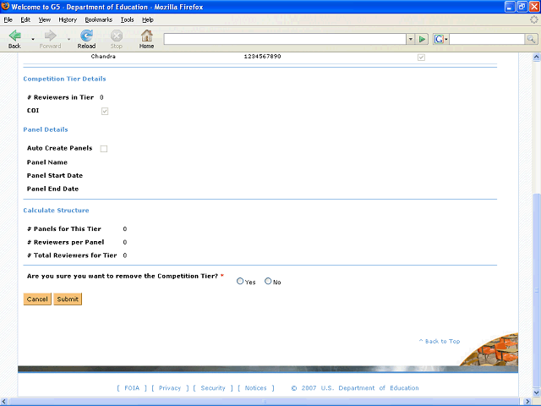Click the 2007 U.S. Department of Education text
Screen dimensions: 541x406
[360, 387]
